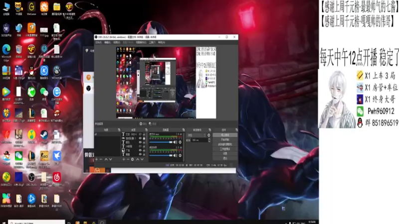Open 编辑(E) menu in OBS
This screenshot has width=399, height=224.
(107, 42)
